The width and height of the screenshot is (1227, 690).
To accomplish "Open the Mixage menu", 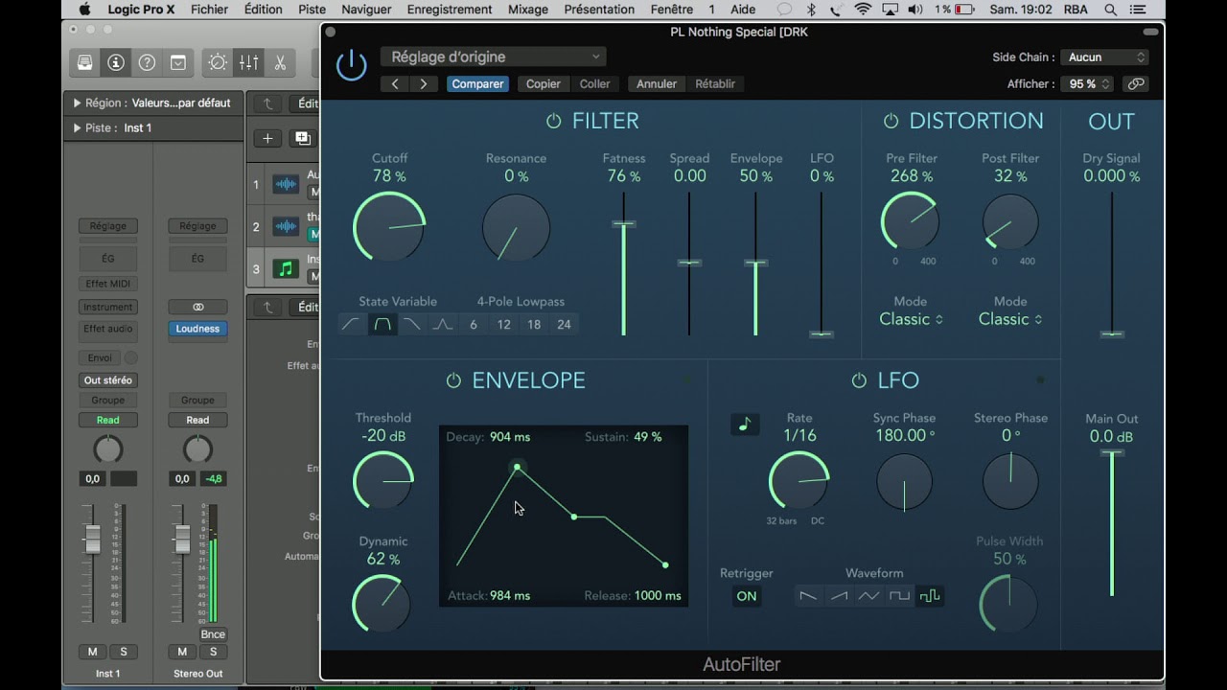I will 527,10.
